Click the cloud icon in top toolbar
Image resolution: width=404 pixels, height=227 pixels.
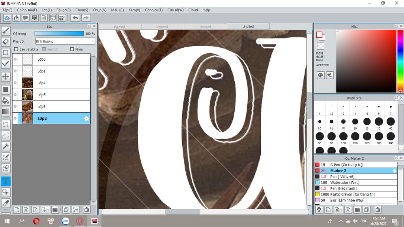coord(7,18)
